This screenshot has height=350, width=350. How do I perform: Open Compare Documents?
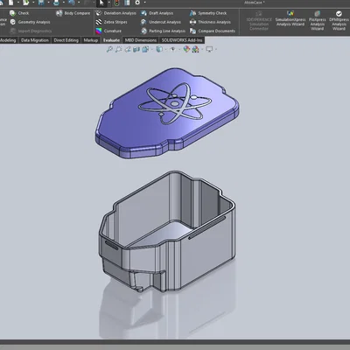pyautogui.click(x=213, y=31)
